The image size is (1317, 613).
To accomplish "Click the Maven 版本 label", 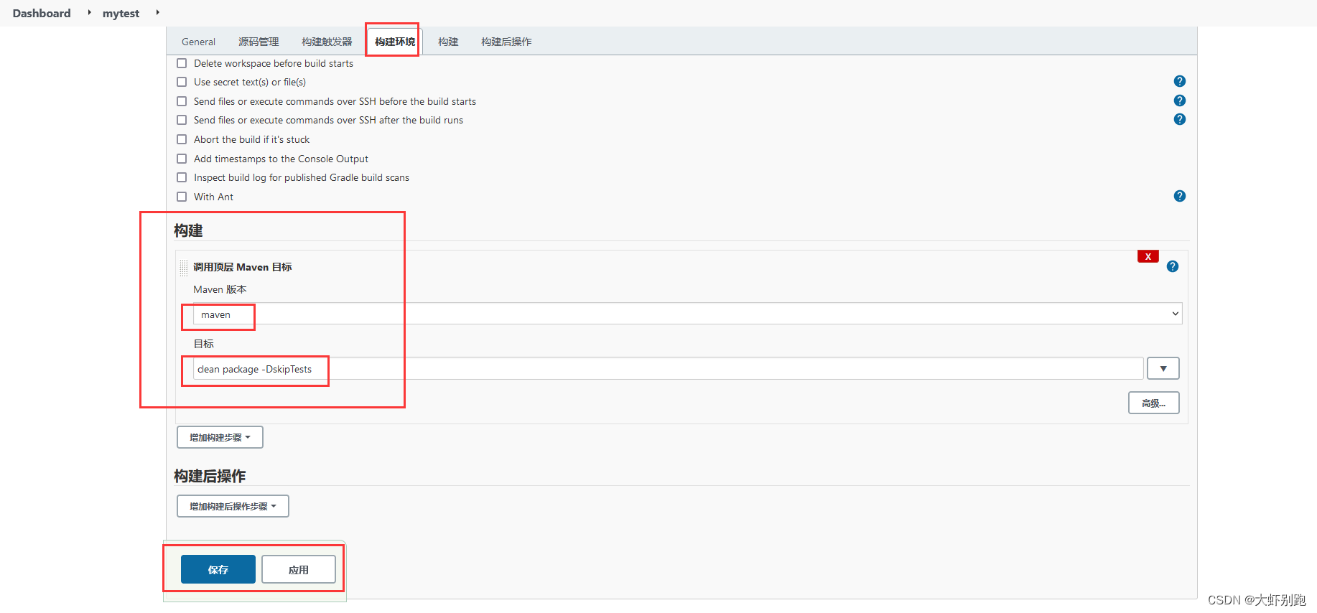I will [x=220, y=289].
